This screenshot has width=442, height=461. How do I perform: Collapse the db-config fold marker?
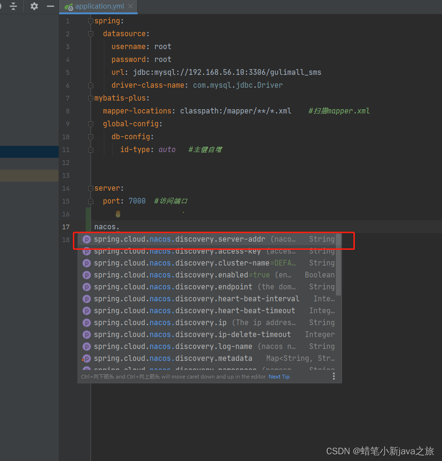click(91, 137)
